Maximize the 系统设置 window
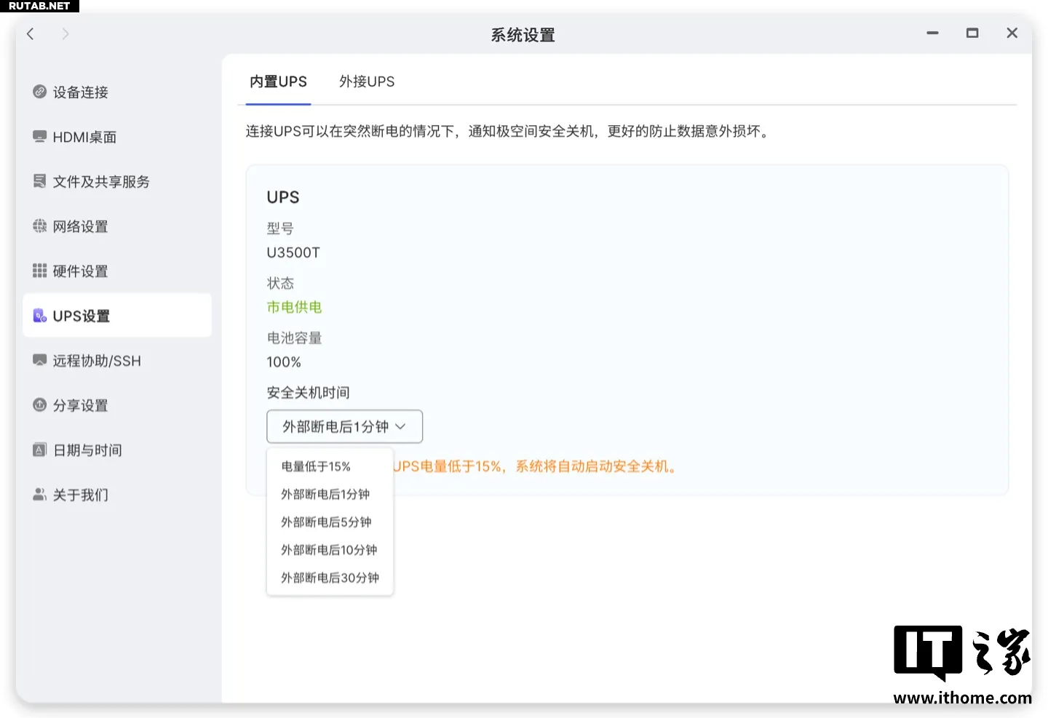The image size is (1048, 718). (x=972, y=33)
